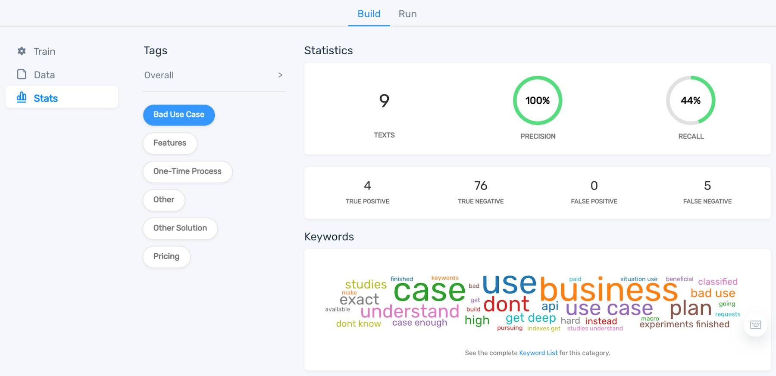The height and width of the screenshot is (376, 776).
Task: Open Data in the sidebar
Action: 62,75
